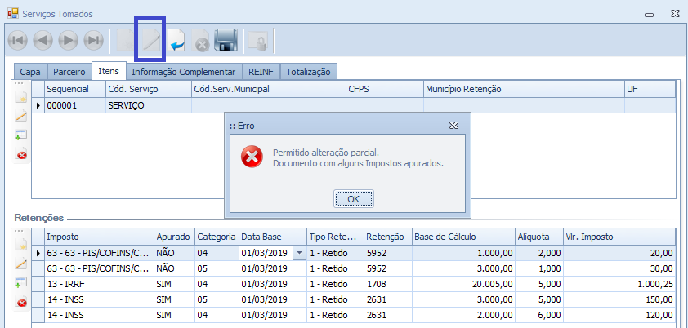Open the Totalização tab
Viewport: 688px width, 328px height.
point(309,72)
